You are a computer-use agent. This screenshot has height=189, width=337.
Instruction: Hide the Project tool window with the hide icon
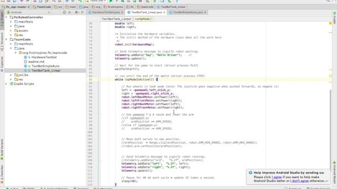(x=83, y=13)
